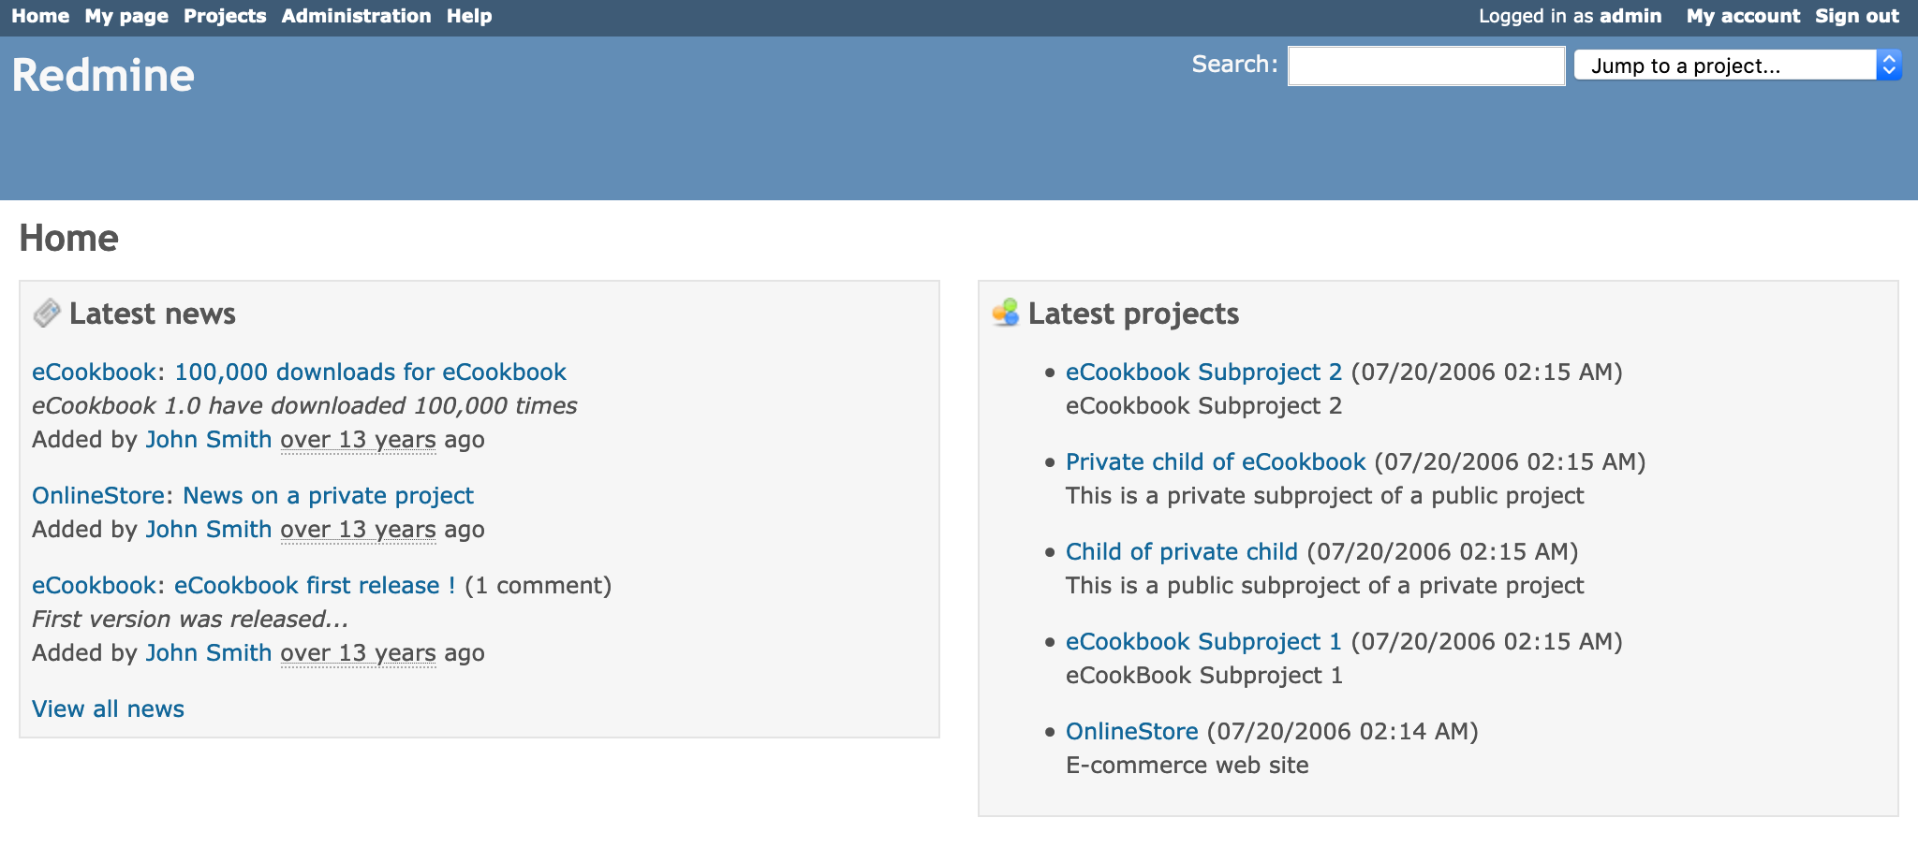Open Private child of eCookbook project
The height and width of the screenshot is (847, 1918).
[x=1216, y=461]
